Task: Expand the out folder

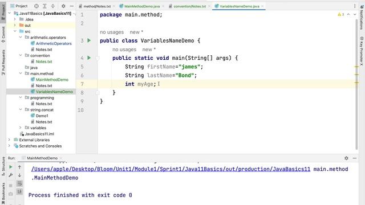Action: coord(15,25)
